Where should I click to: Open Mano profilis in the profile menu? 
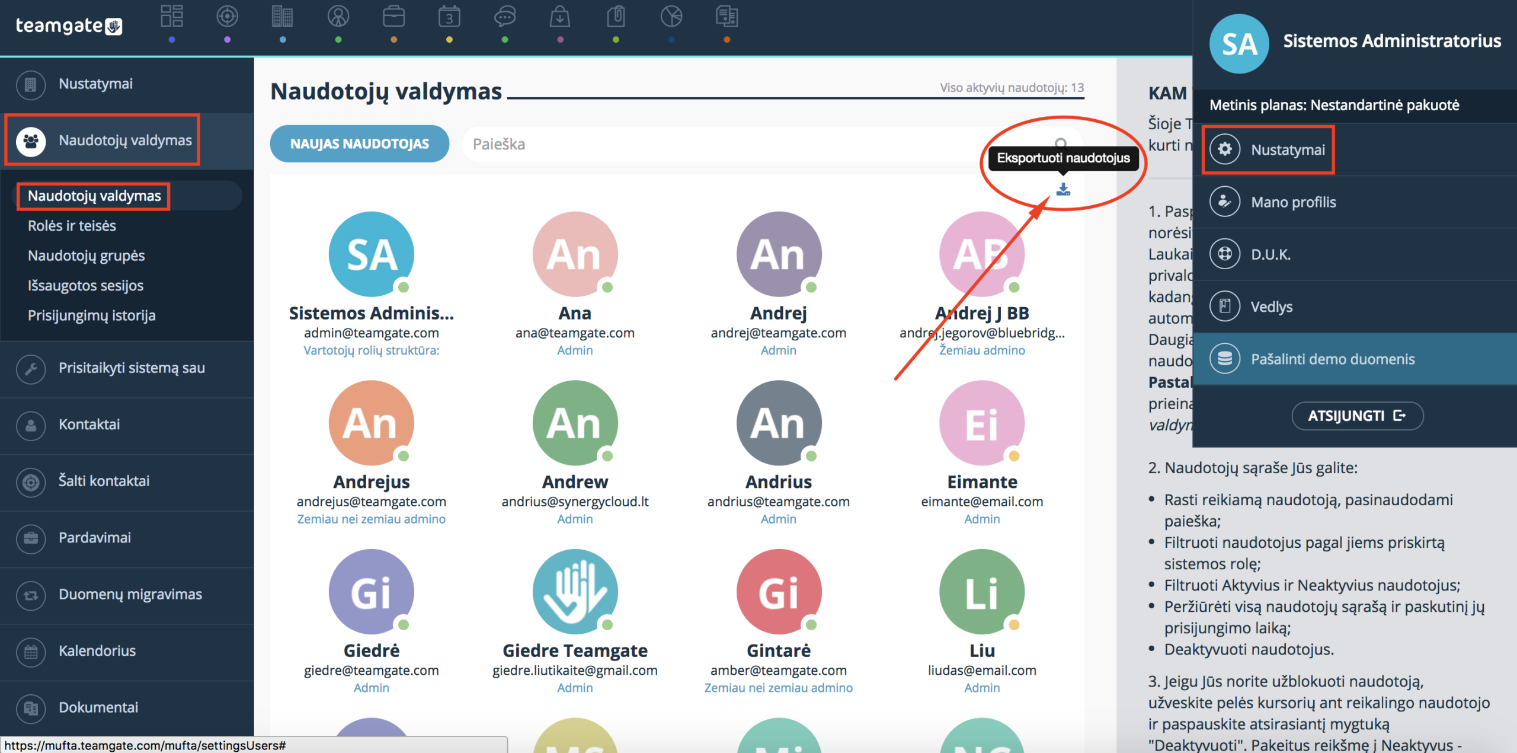[1354, 202]
